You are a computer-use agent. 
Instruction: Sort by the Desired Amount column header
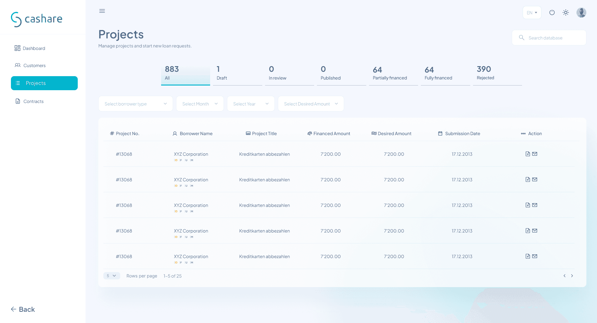(x=392, y=134)
